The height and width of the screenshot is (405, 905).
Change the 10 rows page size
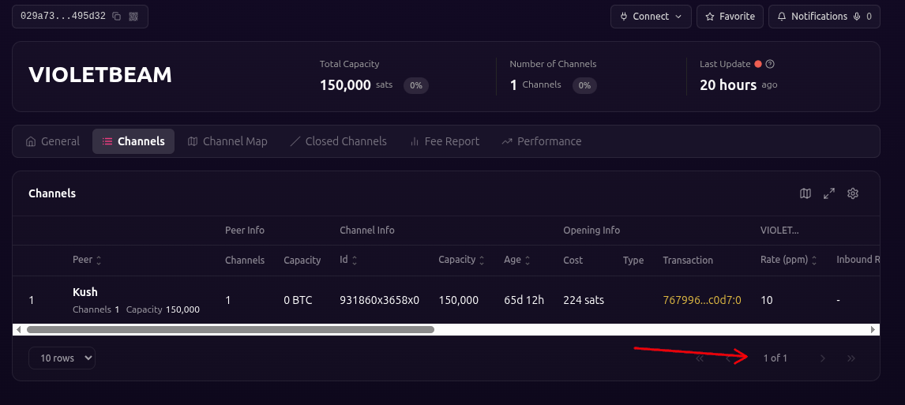pyautogui.click(x=62, y=358)
